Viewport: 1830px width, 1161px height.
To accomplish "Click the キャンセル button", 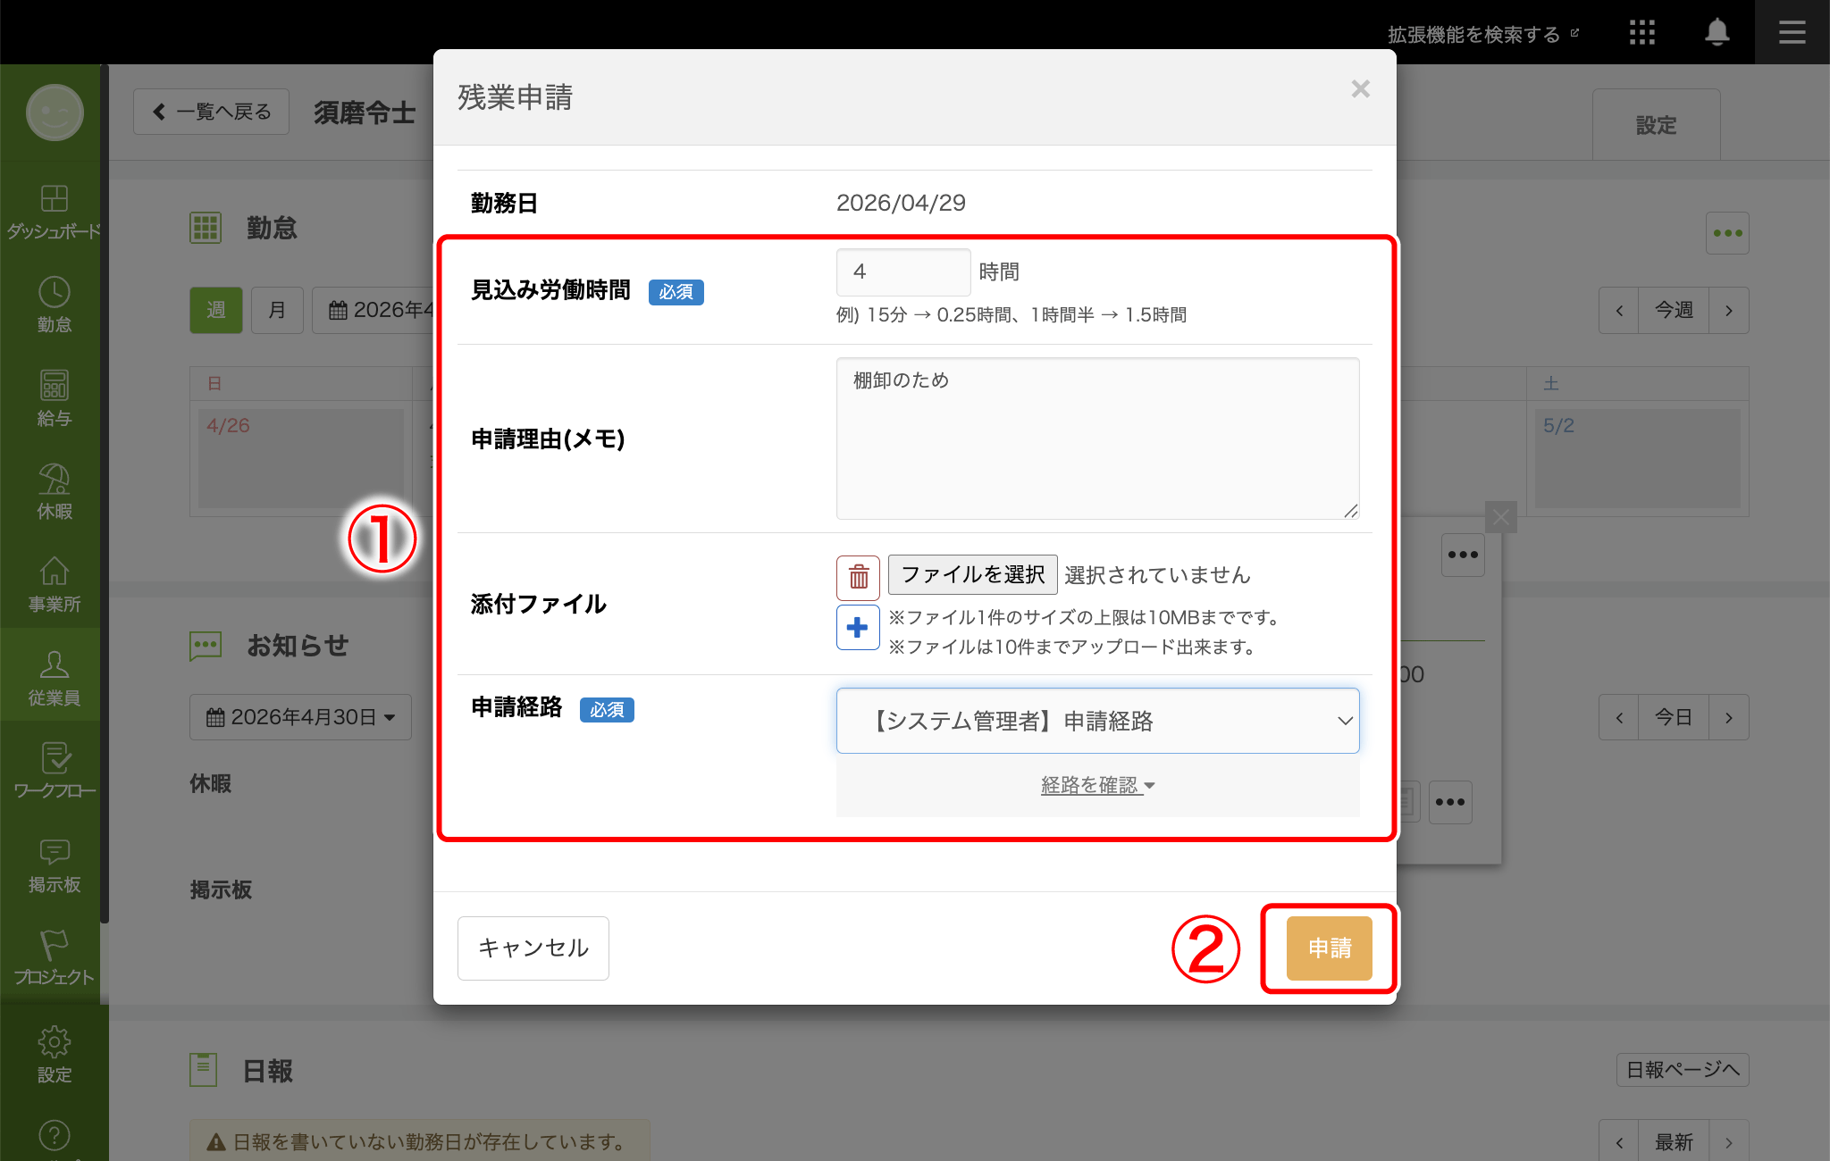I will point(533,948).
